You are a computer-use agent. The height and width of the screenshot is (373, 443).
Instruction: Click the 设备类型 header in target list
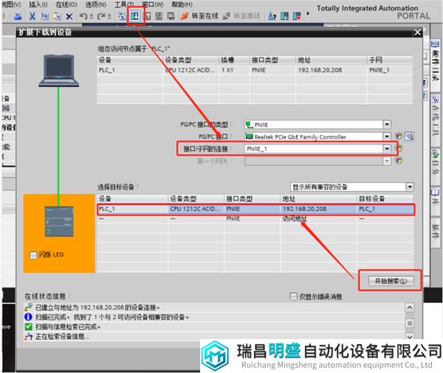(183, 199)
